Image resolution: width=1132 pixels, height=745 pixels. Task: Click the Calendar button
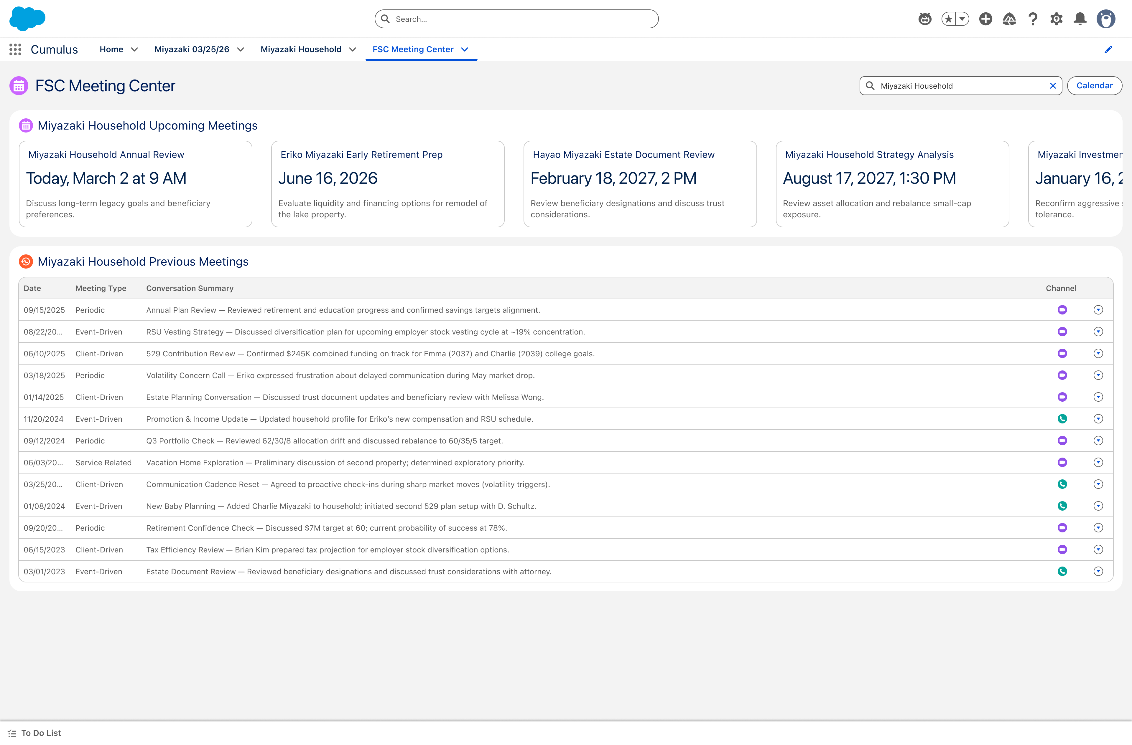tap(1095, 85)
